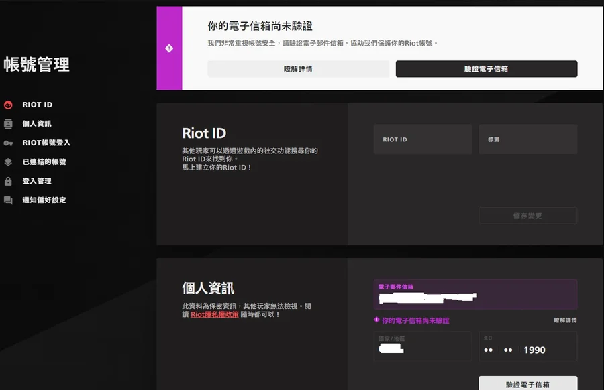Open the Riot隱私權政策 link
Screen dimensions: 604x390
click(x=215, y=314)
